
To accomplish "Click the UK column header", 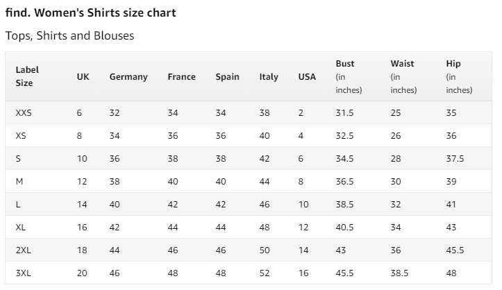I will pos(83,77).
